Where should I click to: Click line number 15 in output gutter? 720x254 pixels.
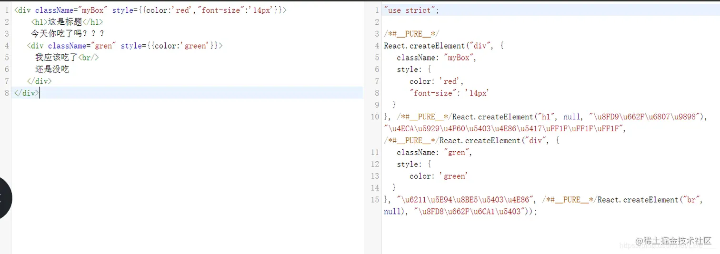click(375, 200)
